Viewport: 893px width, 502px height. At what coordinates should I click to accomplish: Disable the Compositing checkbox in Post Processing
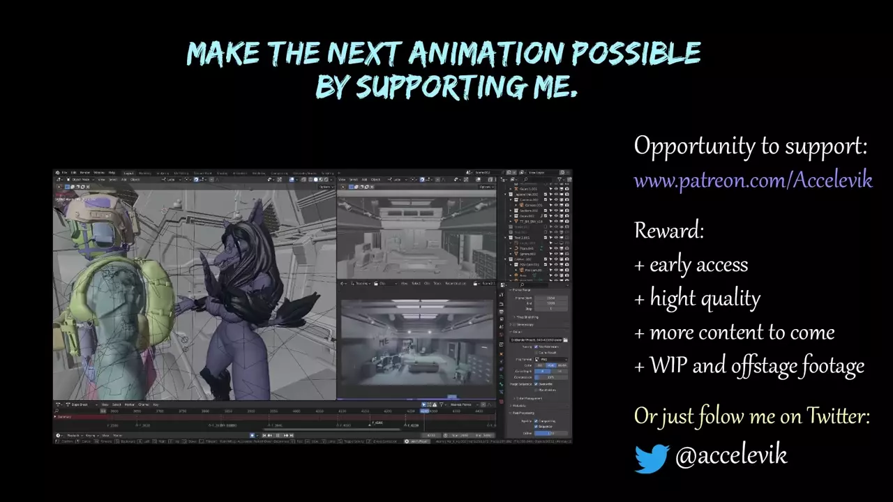(x=536, y=421)
